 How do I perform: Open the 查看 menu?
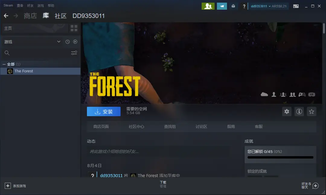(x=20, y=6)
